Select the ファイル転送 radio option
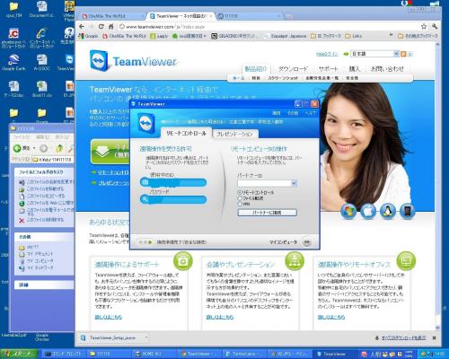Image resolution: width=449 pixels, height=359 pixels. coord(240,197)
